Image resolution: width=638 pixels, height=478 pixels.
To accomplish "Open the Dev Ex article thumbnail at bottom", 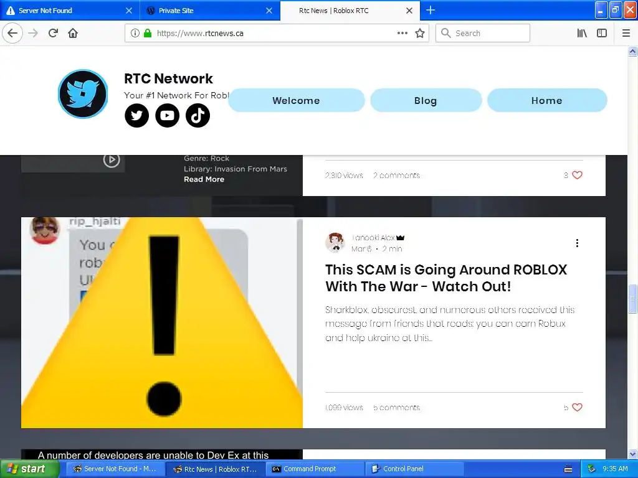I will pyautogui.click(x=162, y=455).
